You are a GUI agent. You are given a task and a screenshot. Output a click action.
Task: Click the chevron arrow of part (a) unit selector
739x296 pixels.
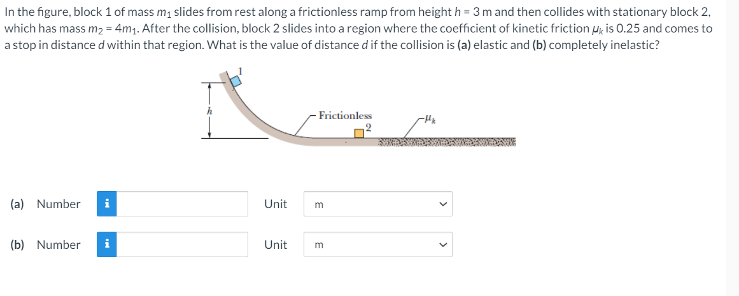[442, 204]
